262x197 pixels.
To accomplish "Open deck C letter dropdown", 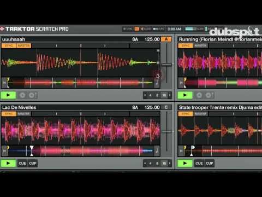I will click(x=166, y=107).
